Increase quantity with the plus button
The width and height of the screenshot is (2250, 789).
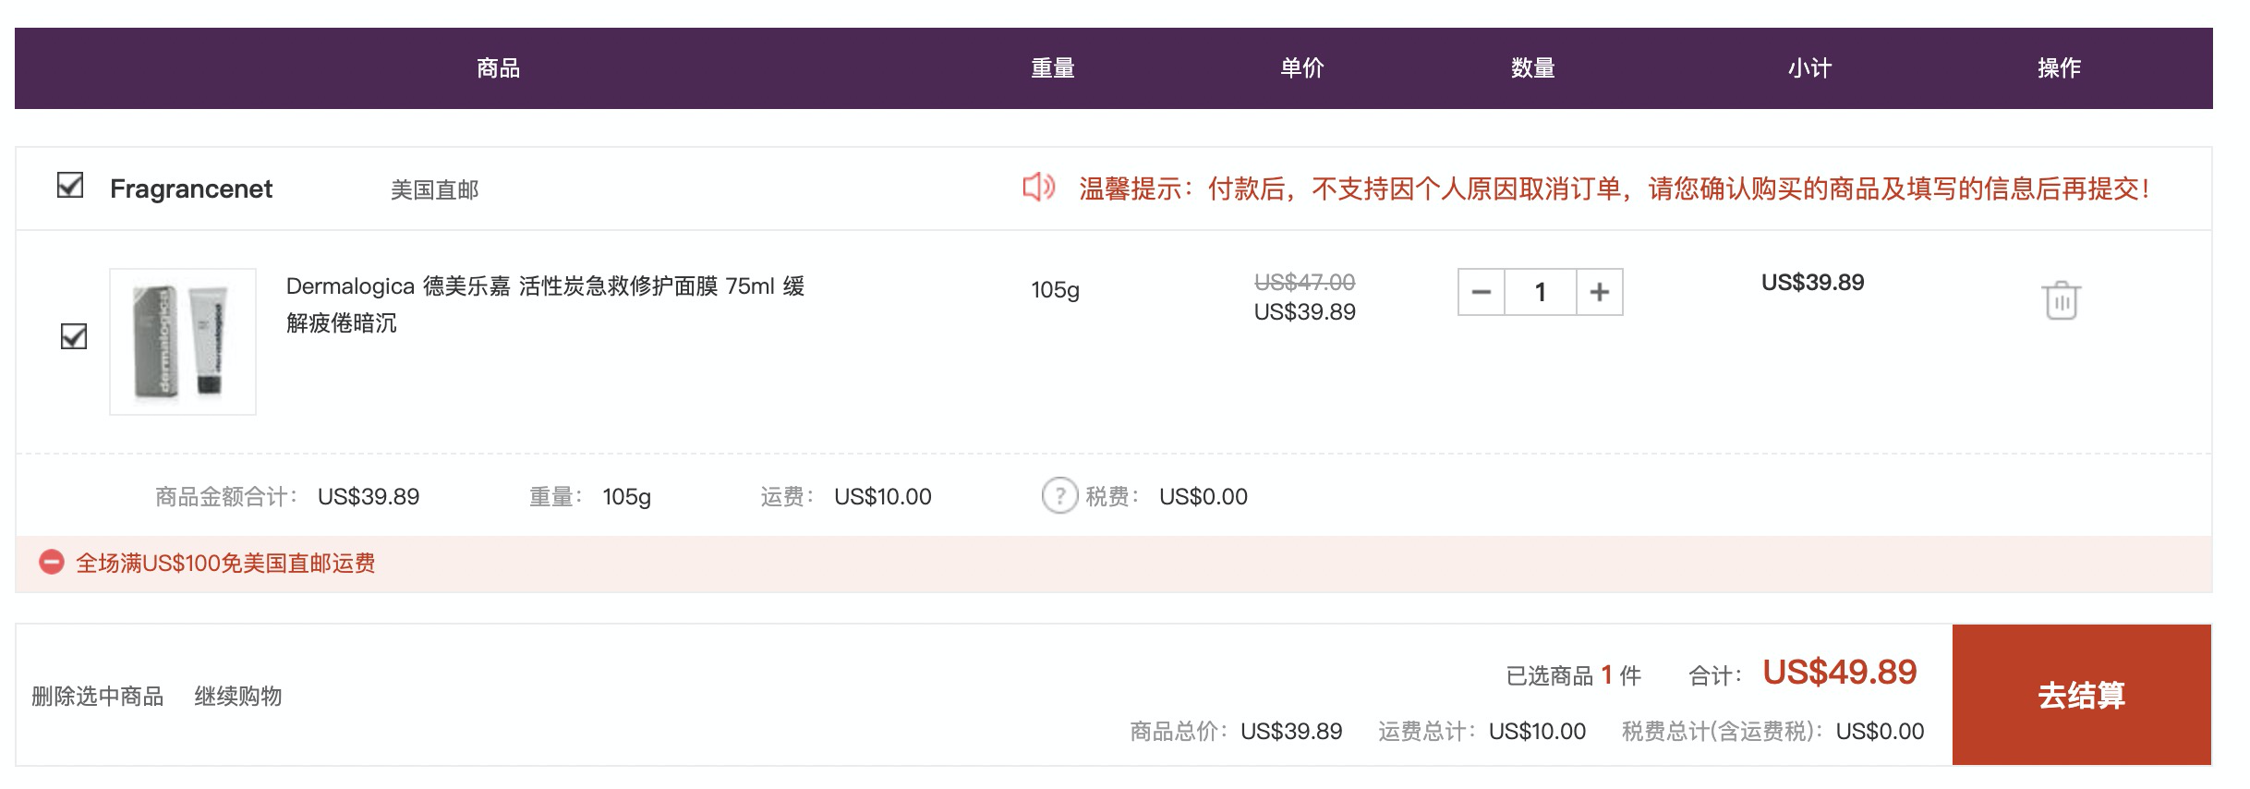(1600, 292)
